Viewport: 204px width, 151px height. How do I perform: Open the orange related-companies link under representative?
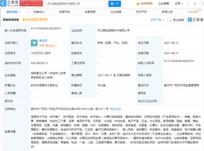tap(48, 46)
